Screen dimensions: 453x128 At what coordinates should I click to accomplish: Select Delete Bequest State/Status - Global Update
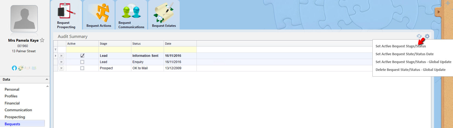pos(410,70)
